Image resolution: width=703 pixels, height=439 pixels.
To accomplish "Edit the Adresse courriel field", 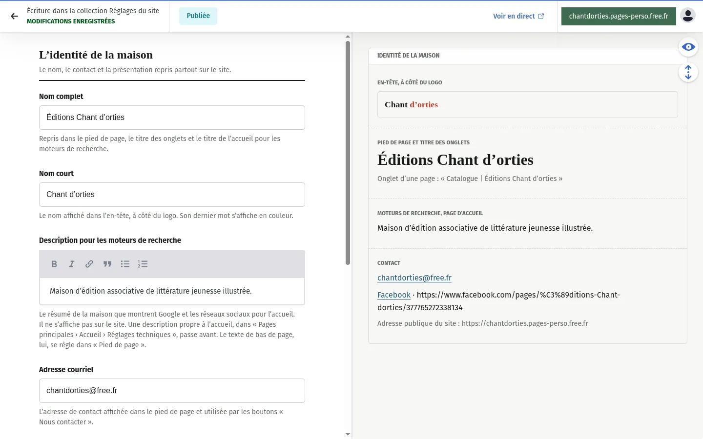I will [172, 391].
